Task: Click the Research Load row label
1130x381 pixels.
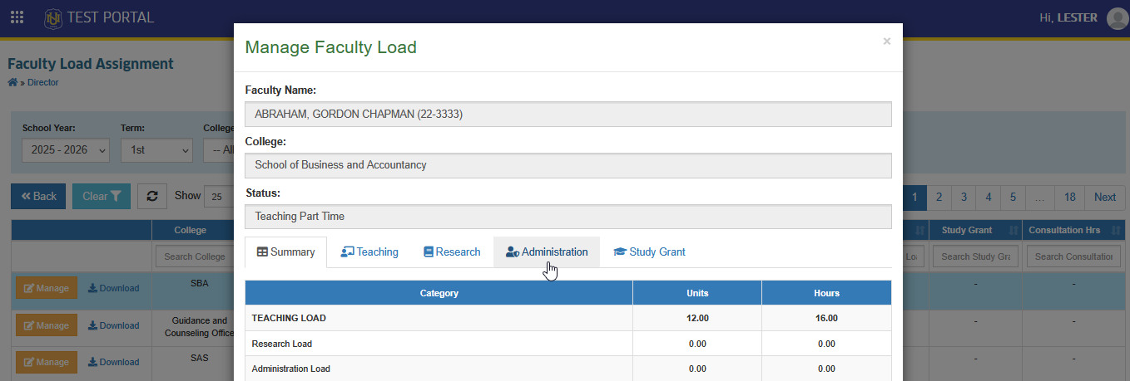Action: pos(282,344)
